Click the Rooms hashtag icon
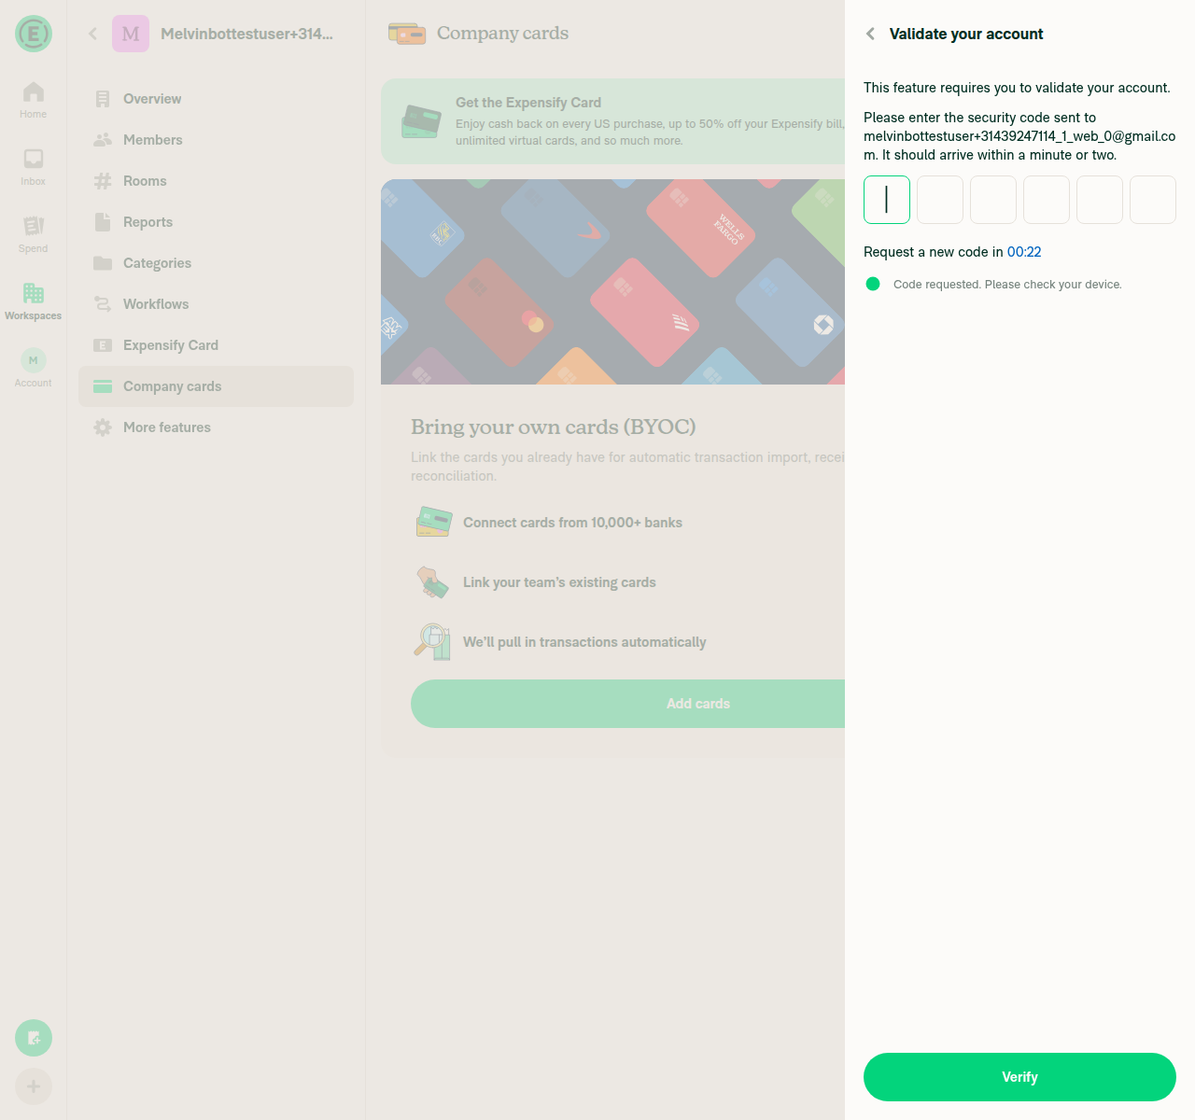The height and width of the screenshot is (1120, 1195). (x=103, y=181)
